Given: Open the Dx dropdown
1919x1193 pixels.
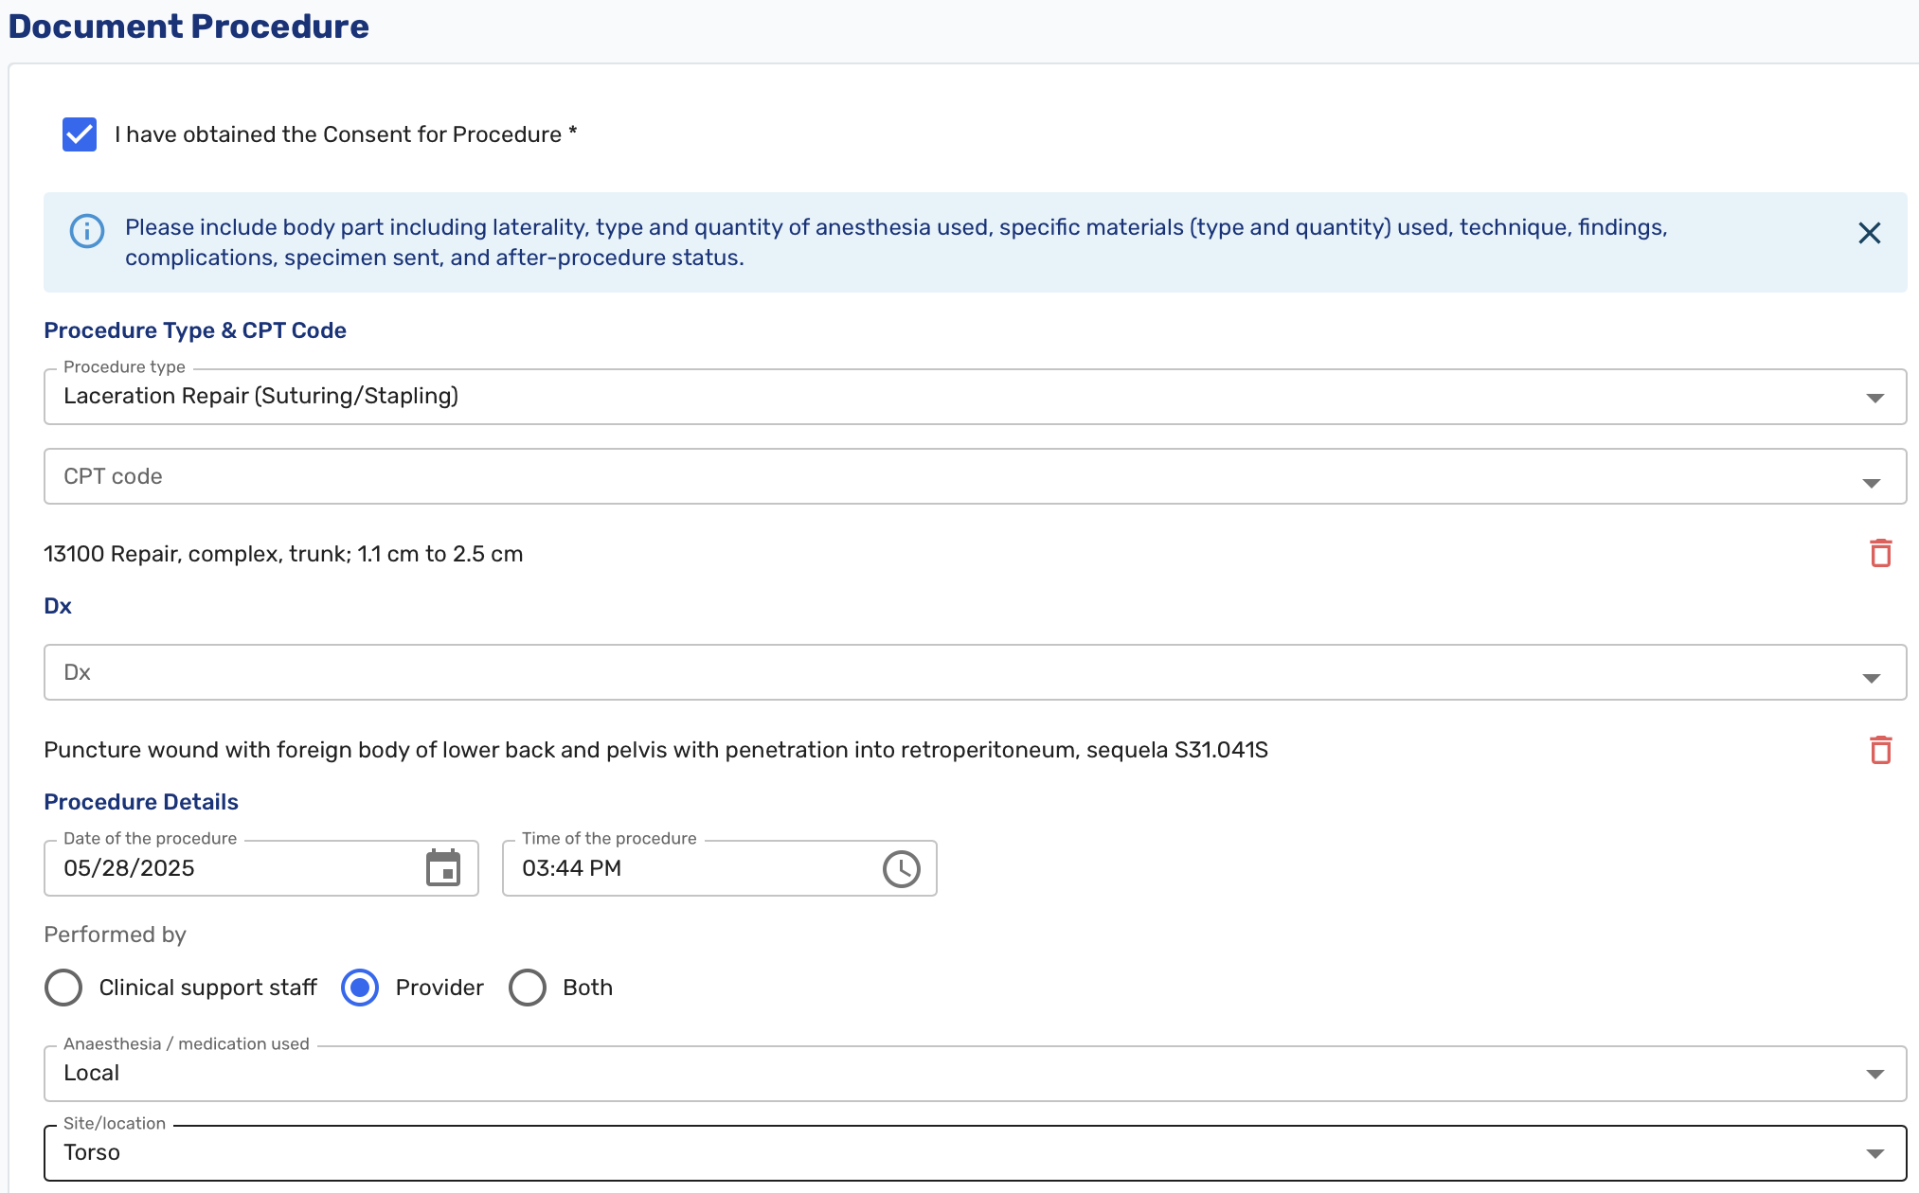Looking at the screenshot, I should [x=1871, y=678].
